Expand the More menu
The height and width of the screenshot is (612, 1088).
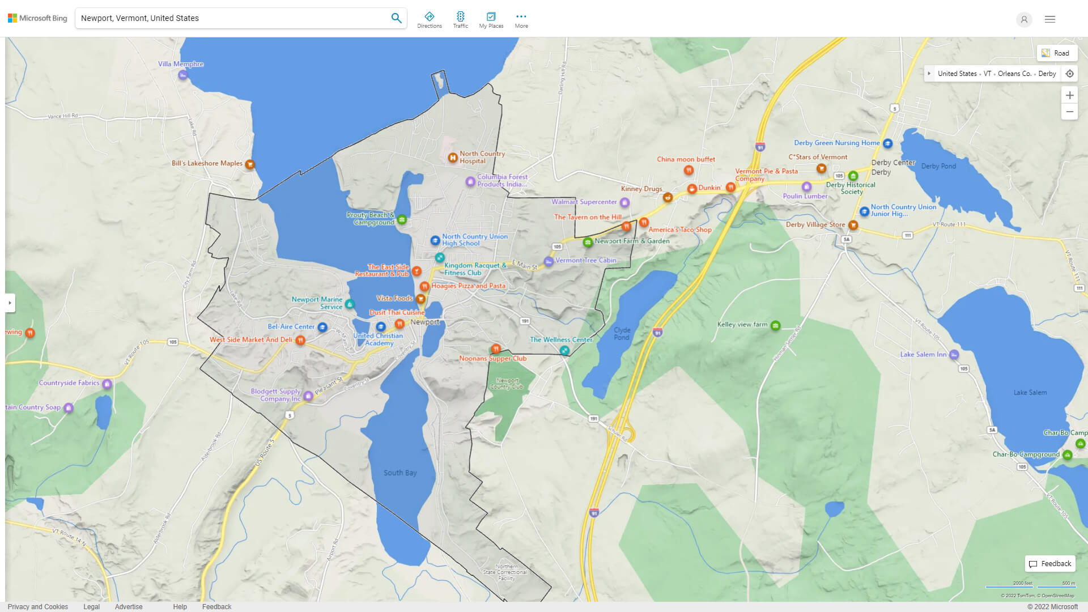521,20
